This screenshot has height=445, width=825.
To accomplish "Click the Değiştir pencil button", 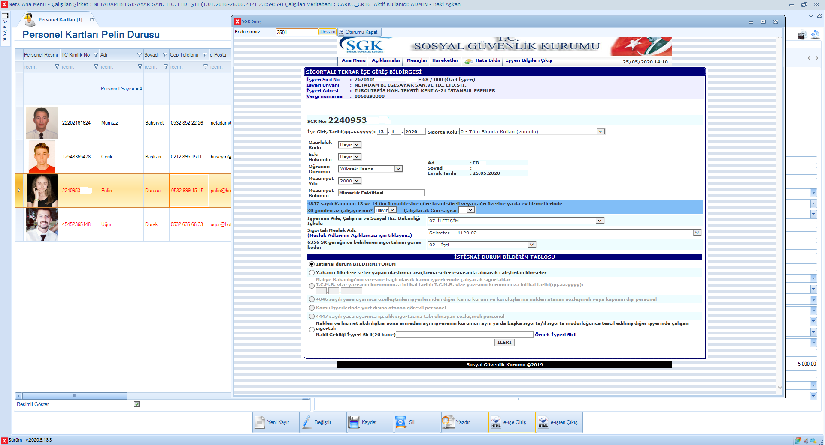I will 323,422.
